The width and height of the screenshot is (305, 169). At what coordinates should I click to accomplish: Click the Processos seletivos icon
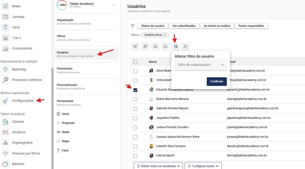click(6, 80)
